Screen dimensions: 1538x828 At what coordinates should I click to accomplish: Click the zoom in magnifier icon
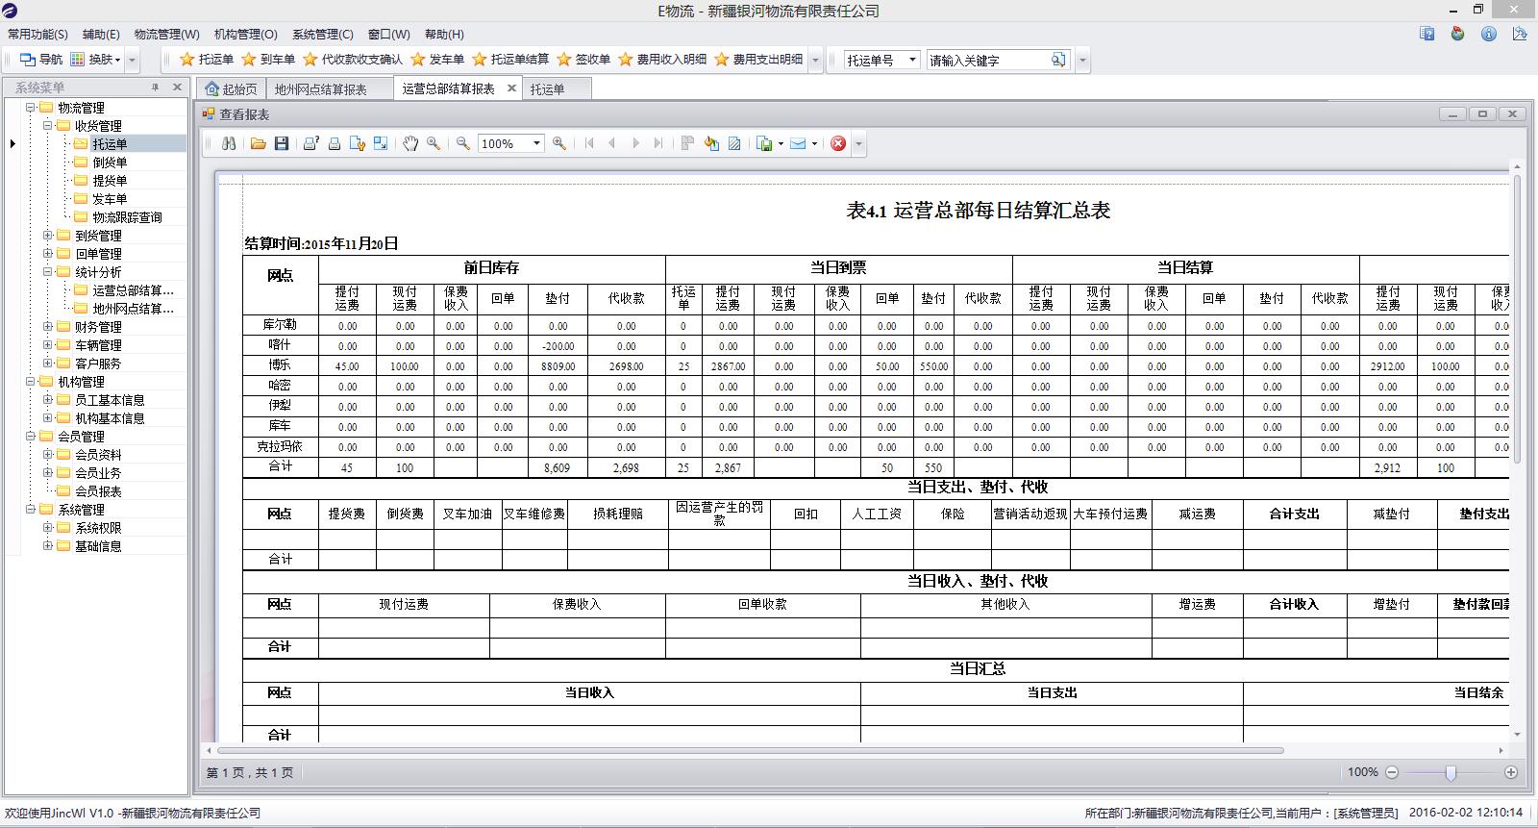559,143
